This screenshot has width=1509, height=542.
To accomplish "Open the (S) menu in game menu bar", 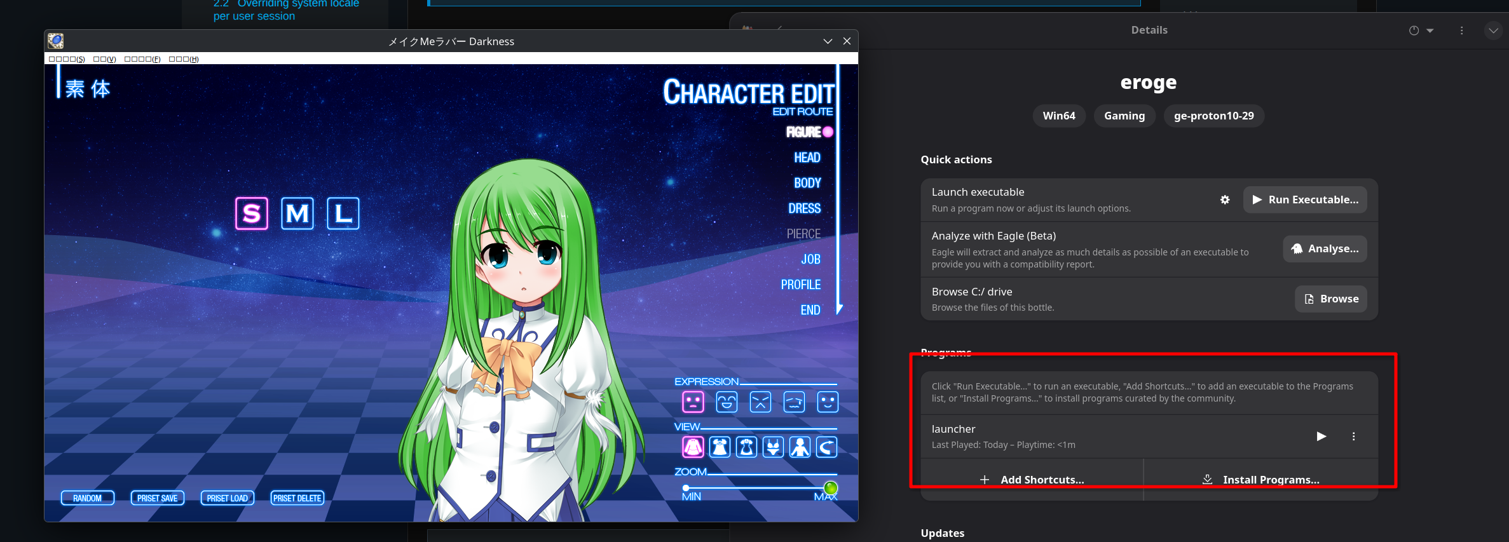I will pyautogui.click(x=67, y=59).
